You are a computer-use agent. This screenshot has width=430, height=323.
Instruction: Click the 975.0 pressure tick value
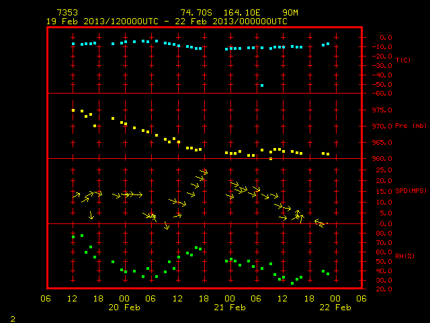pos(382,110)
